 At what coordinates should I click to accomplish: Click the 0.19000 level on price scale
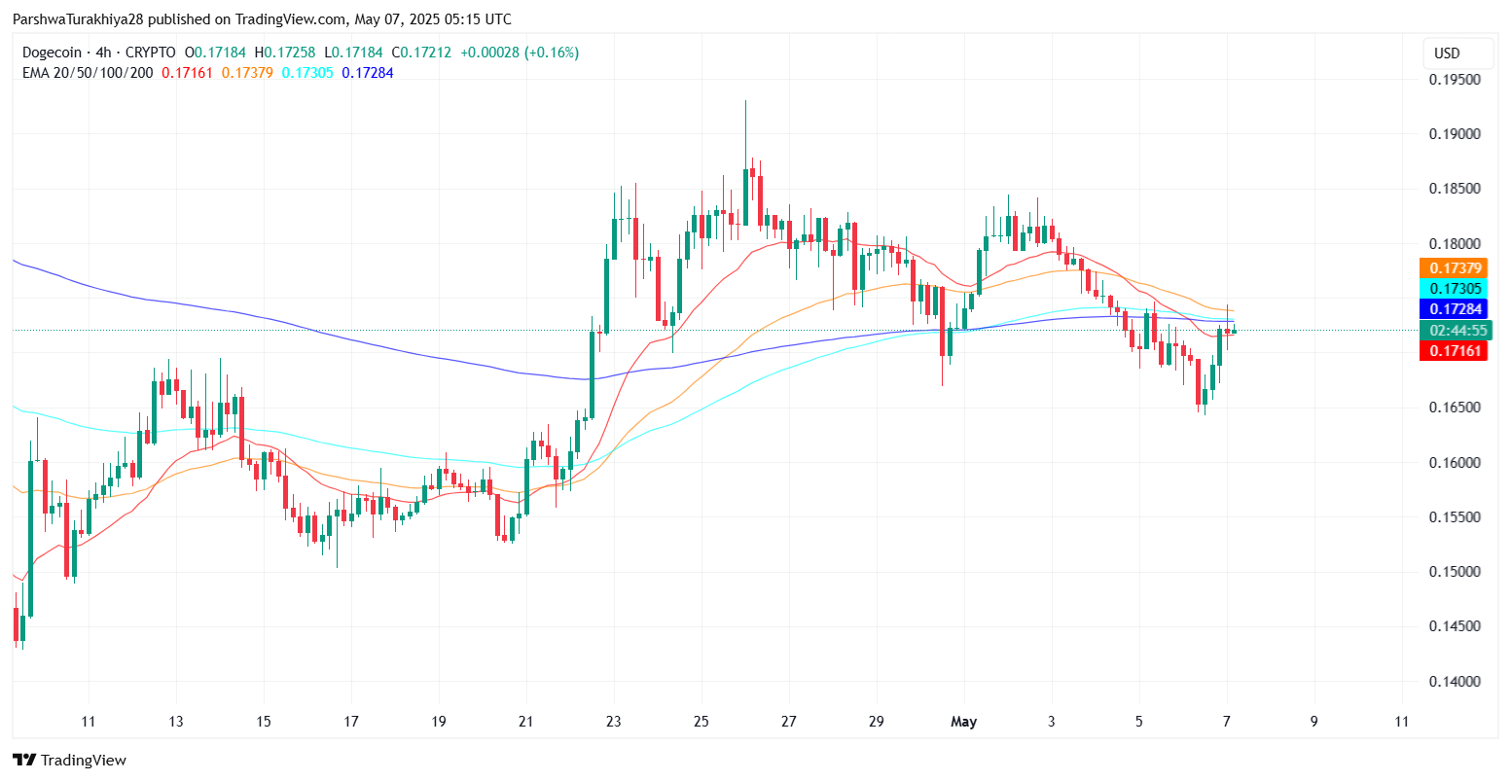1455,134
